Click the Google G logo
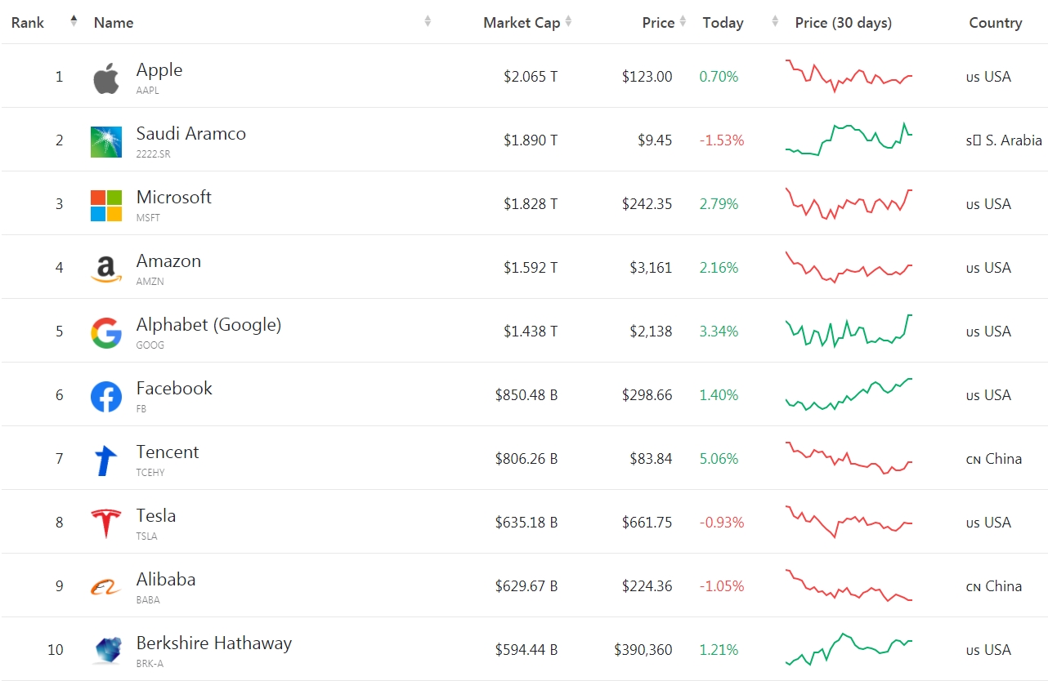The height and width of the screenshot is (681, 1048). (x=106, y=333)
